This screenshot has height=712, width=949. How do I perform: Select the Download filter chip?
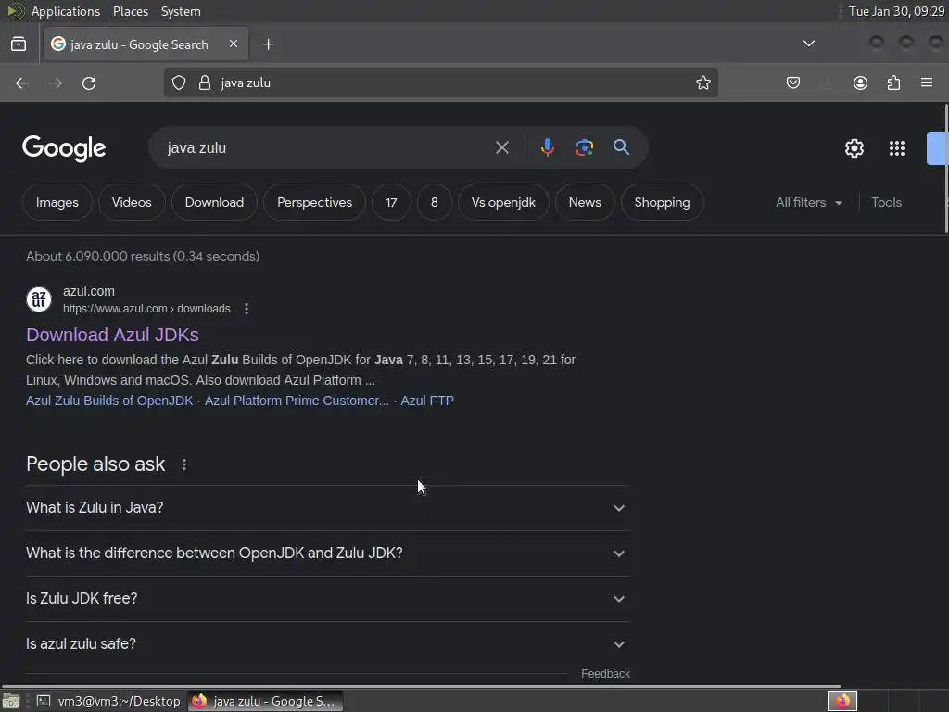tap(214, 202)
